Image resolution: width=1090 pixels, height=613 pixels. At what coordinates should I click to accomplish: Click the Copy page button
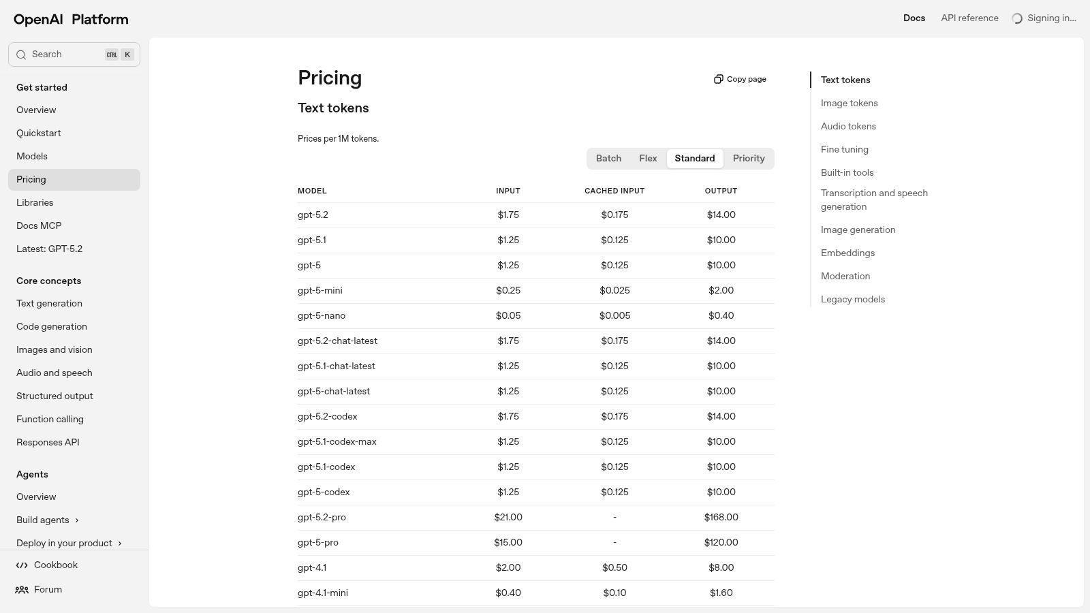[x=740, y=79]
